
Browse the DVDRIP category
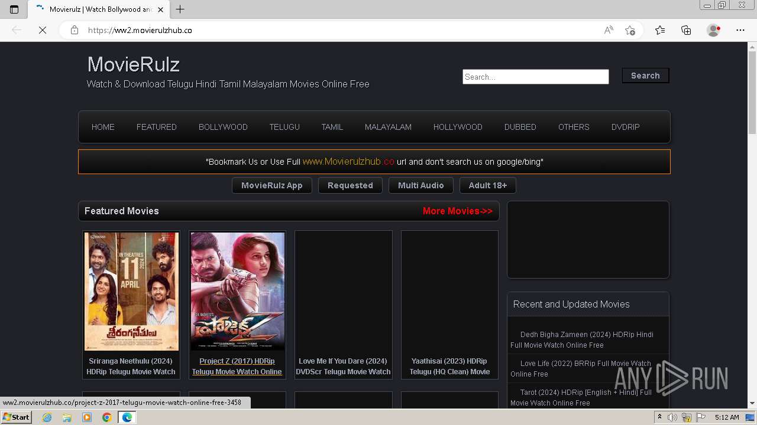(626, 127)
